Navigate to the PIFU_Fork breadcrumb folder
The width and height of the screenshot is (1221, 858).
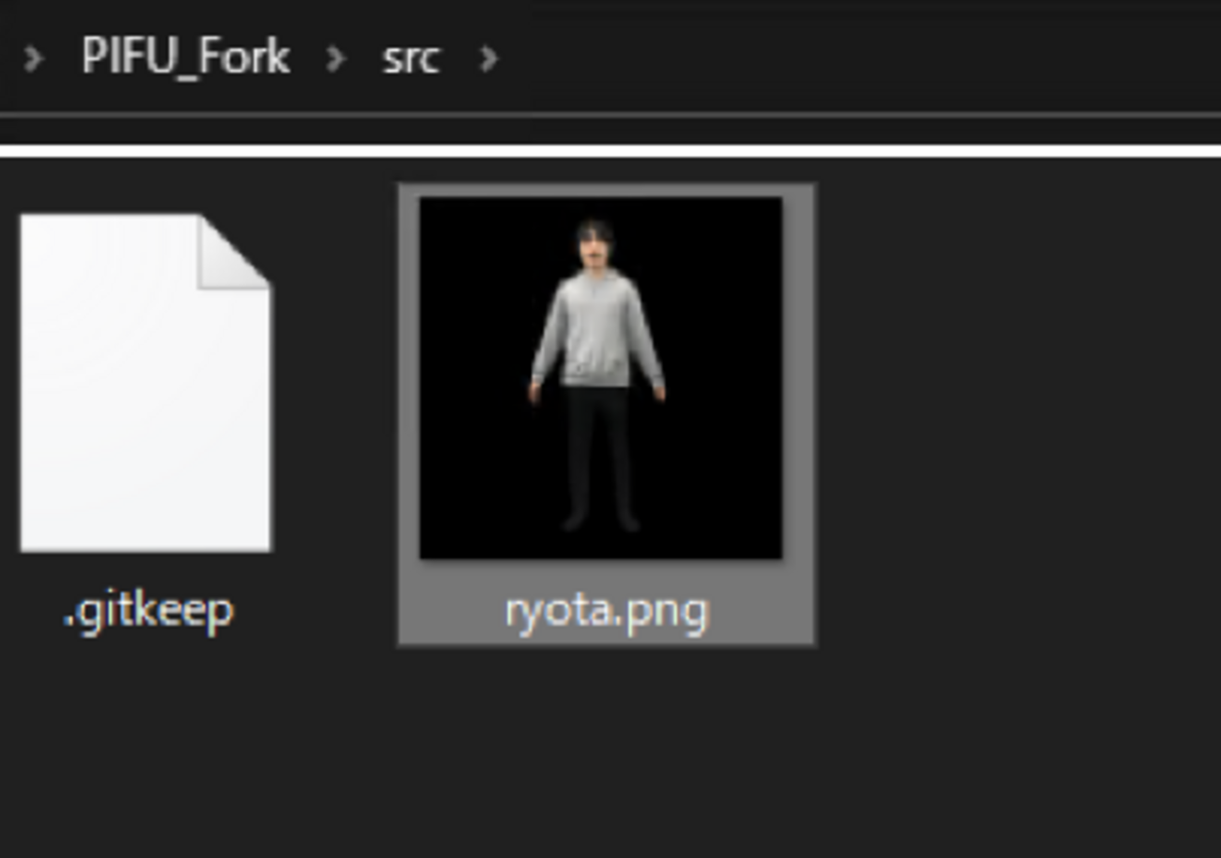tap(185, 58)
